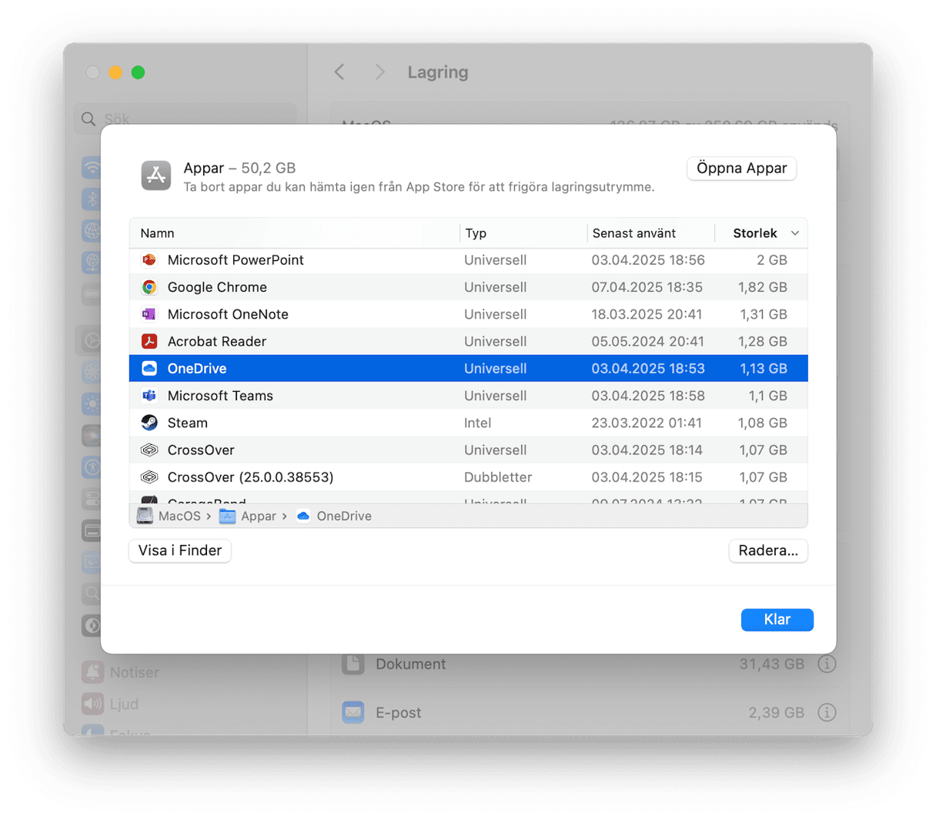This screenshot has width=936, height=819.
Task: Open the Öppna Appar button
Action: pyautogui.click(x=742, y=169)
